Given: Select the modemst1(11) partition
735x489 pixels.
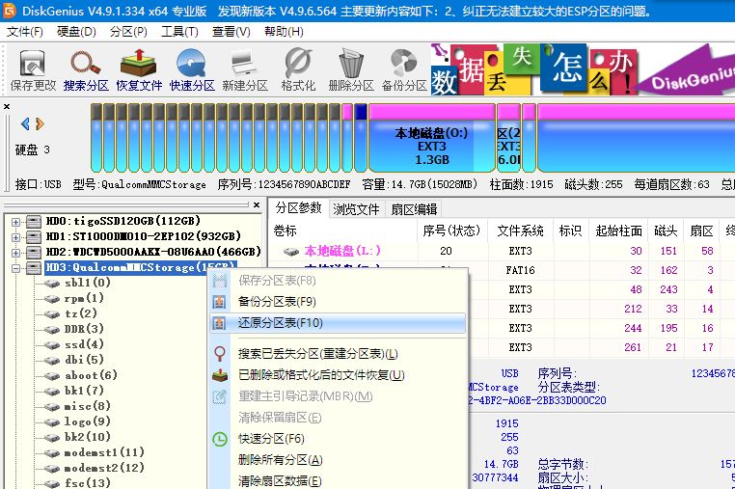Looking at the screenshot, I should tap(104, 453).
